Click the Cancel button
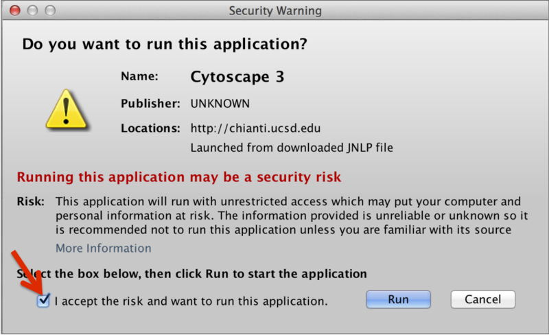The image size is (549, 335). (483, 299)
